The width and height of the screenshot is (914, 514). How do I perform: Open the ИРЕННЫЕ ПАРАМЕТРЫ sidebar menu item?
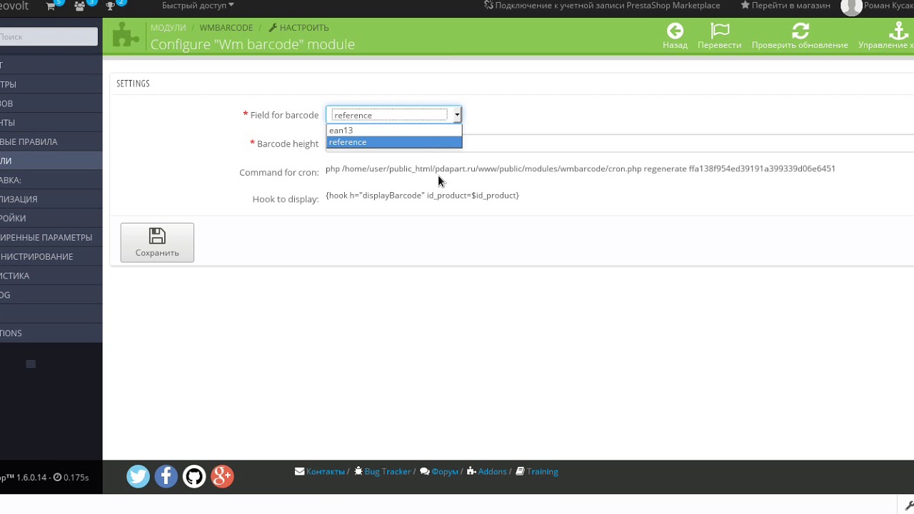51,237
